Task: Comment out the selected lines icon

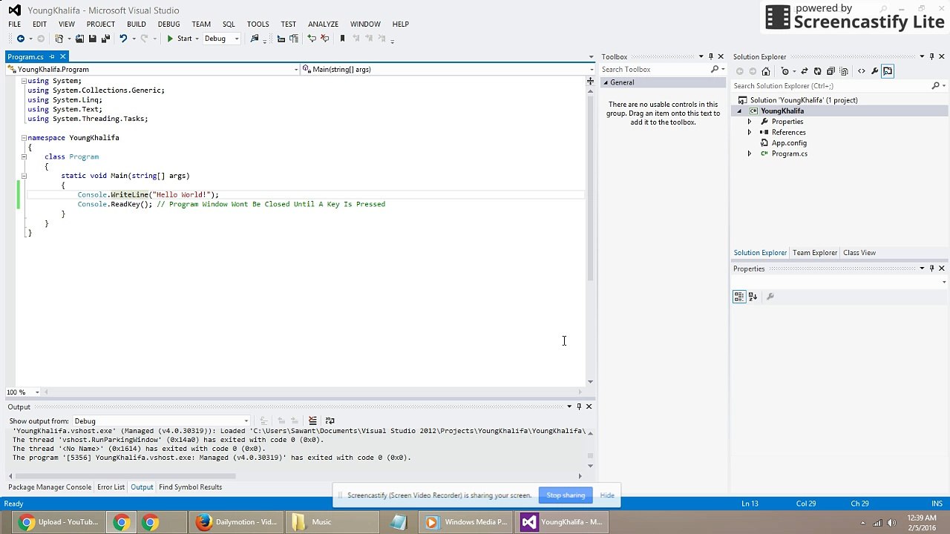Action: pos(312,39)
